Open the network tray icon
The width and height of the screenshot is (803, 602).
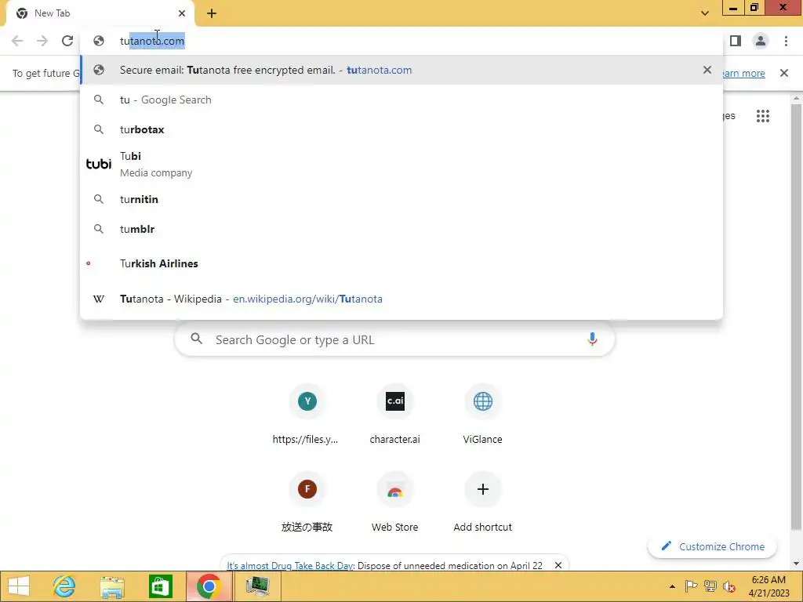coord(710,586)
